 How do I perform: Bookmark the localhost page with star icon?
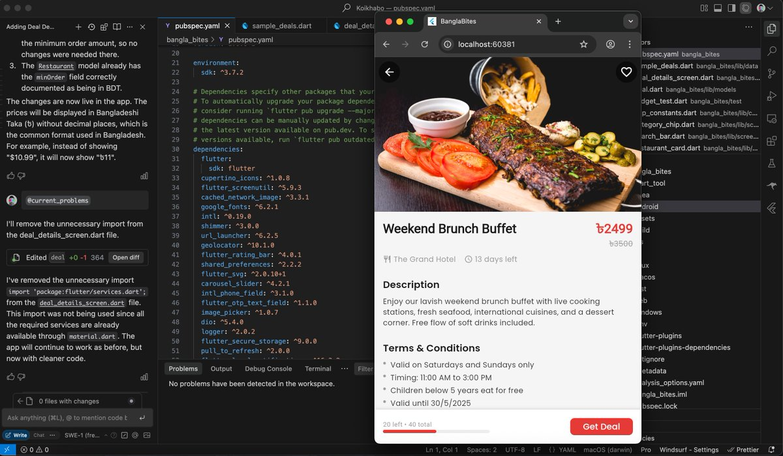(583, 44)
